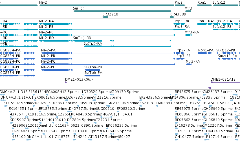Select protein CG8334-PA
The width and height of the screenshot is (240, 141).
(x=10, y=50)
